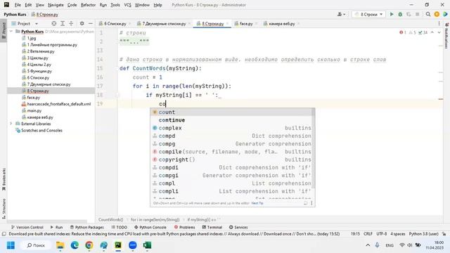
Task: Pick 'compl' List comprehension template
Action: pyautogui.click(x=232, y=183)
